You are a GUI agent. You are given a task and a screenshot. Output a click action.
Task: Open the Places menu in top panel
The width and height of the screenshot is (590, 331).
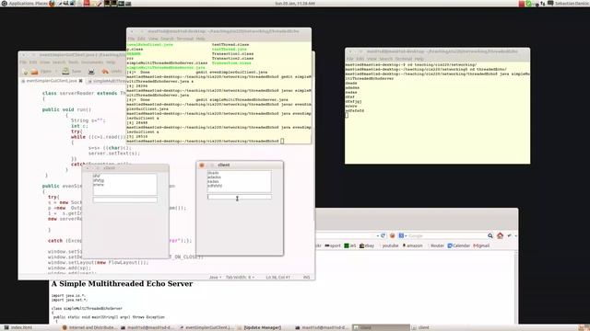(41, 4)
